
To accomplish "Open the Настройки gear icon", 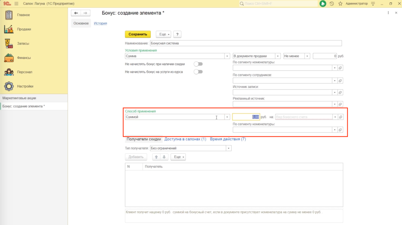I will coord(9,86).
